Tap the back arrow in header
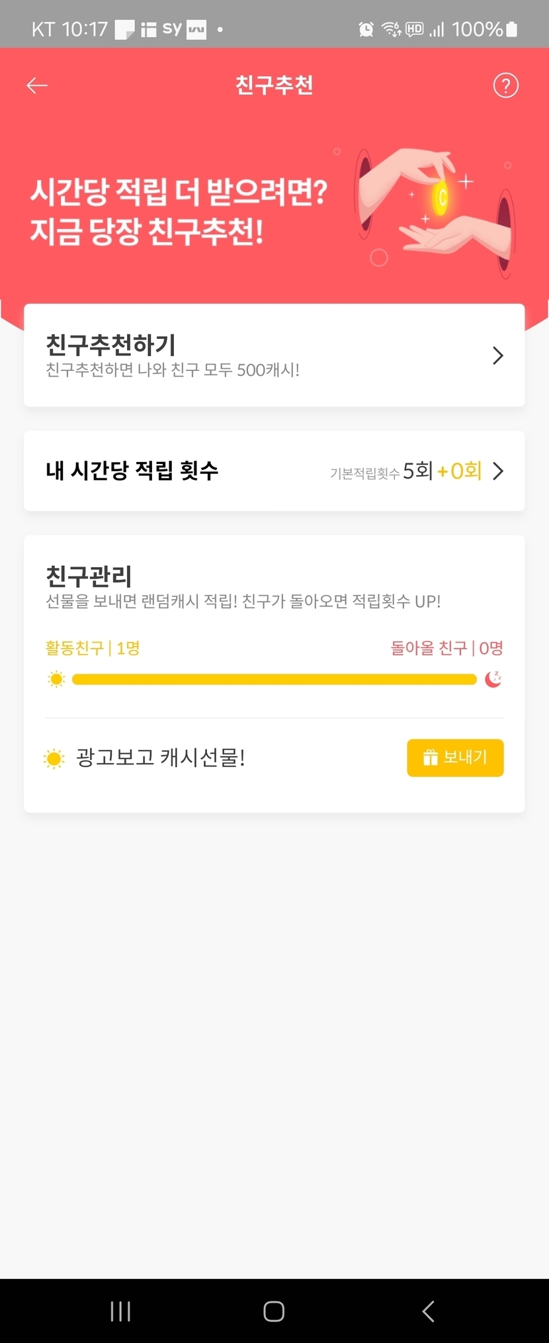The image size is (549, 1343). [37, 85]
